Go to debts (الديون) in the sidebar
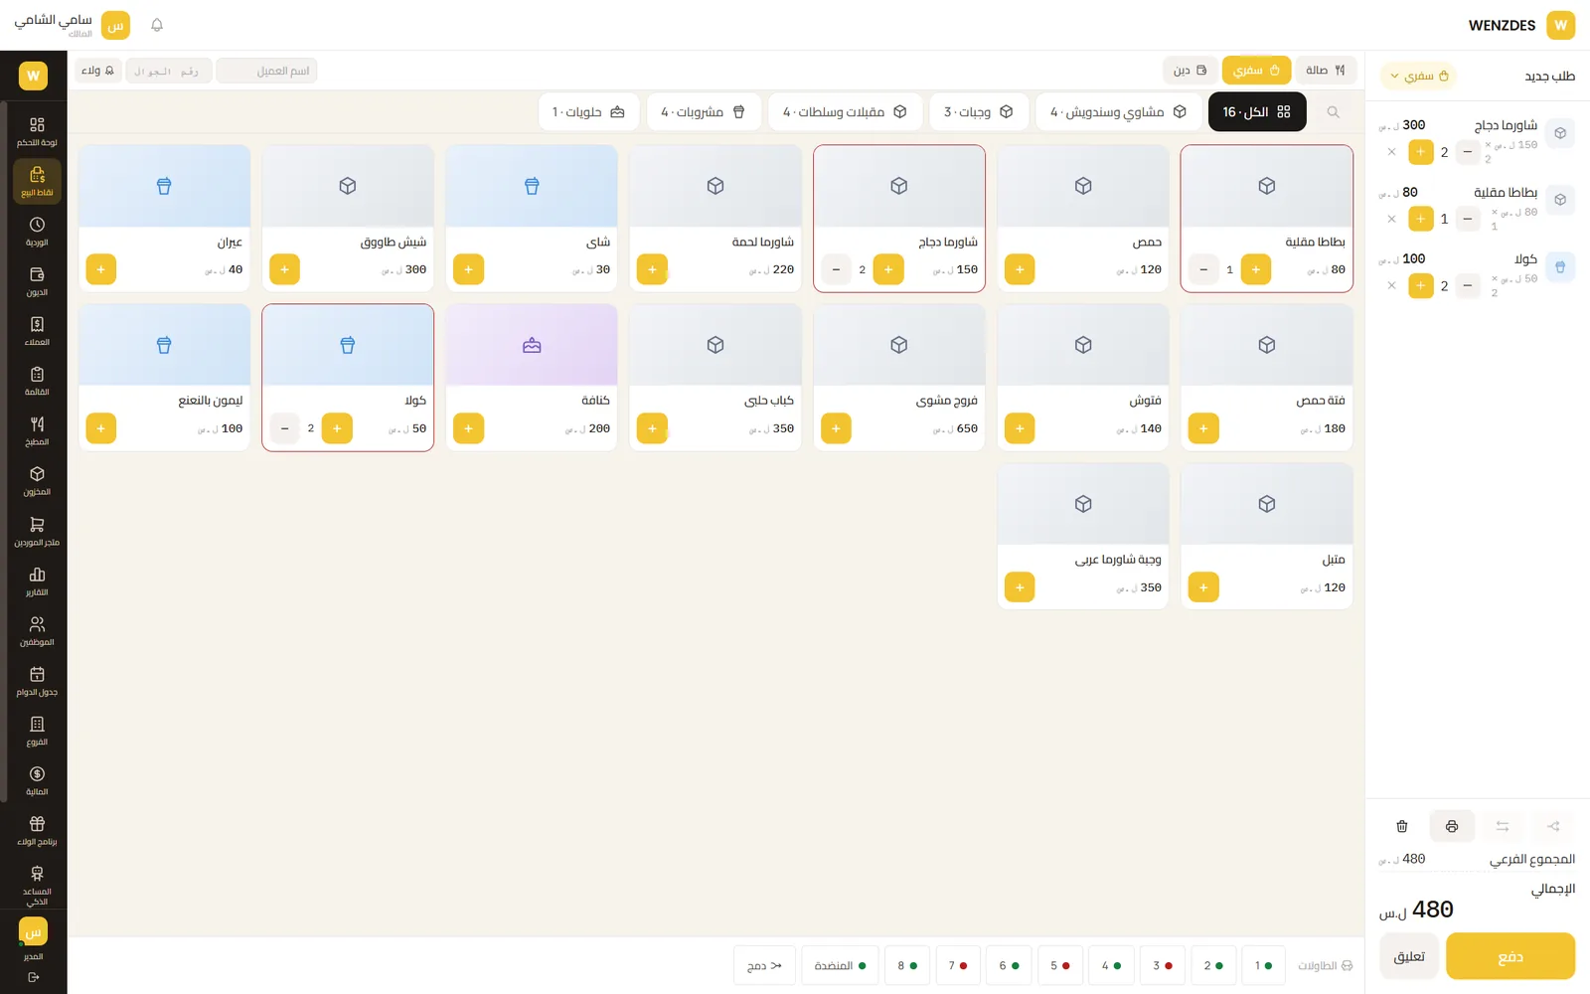The width and height of the screenshot is (1590, 994). [x=37, y=281]
